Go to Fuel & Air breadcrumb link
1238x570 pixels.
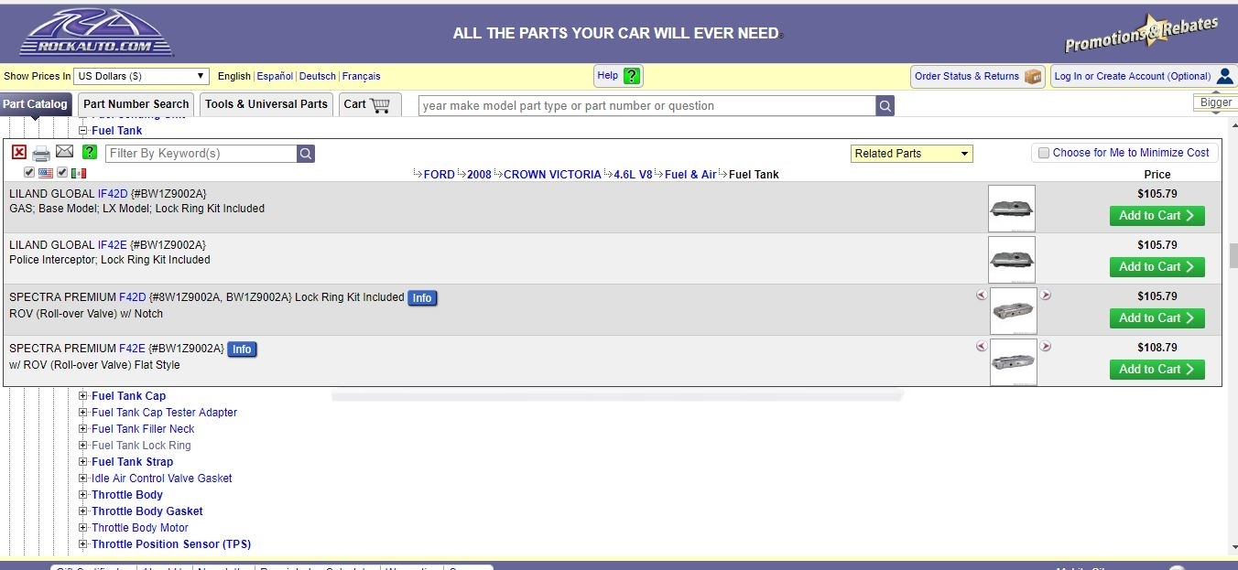(x=690, y=174)
